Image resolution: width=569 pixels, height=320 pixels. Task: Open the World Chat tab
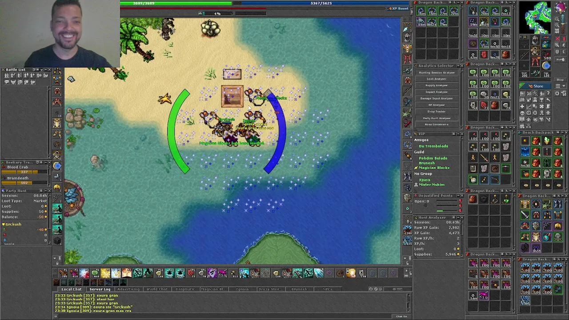(156, 289)
